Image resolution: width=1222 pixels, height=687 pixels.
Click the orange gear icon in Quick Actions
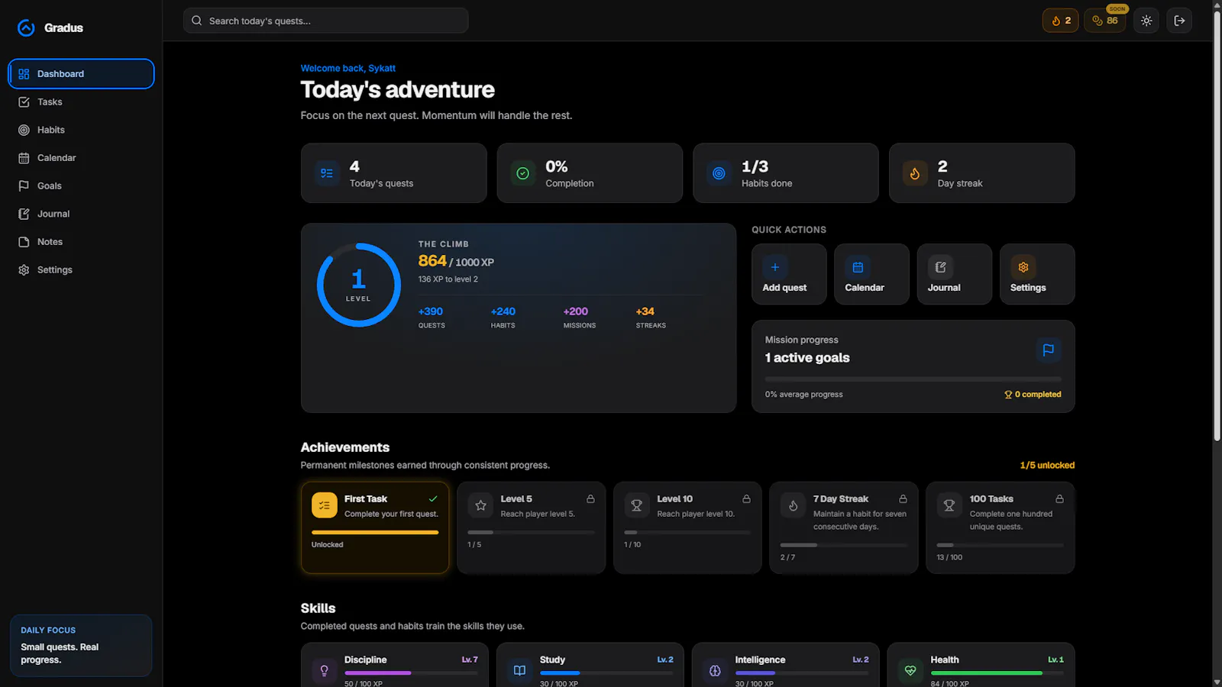tap(1023, 267)
